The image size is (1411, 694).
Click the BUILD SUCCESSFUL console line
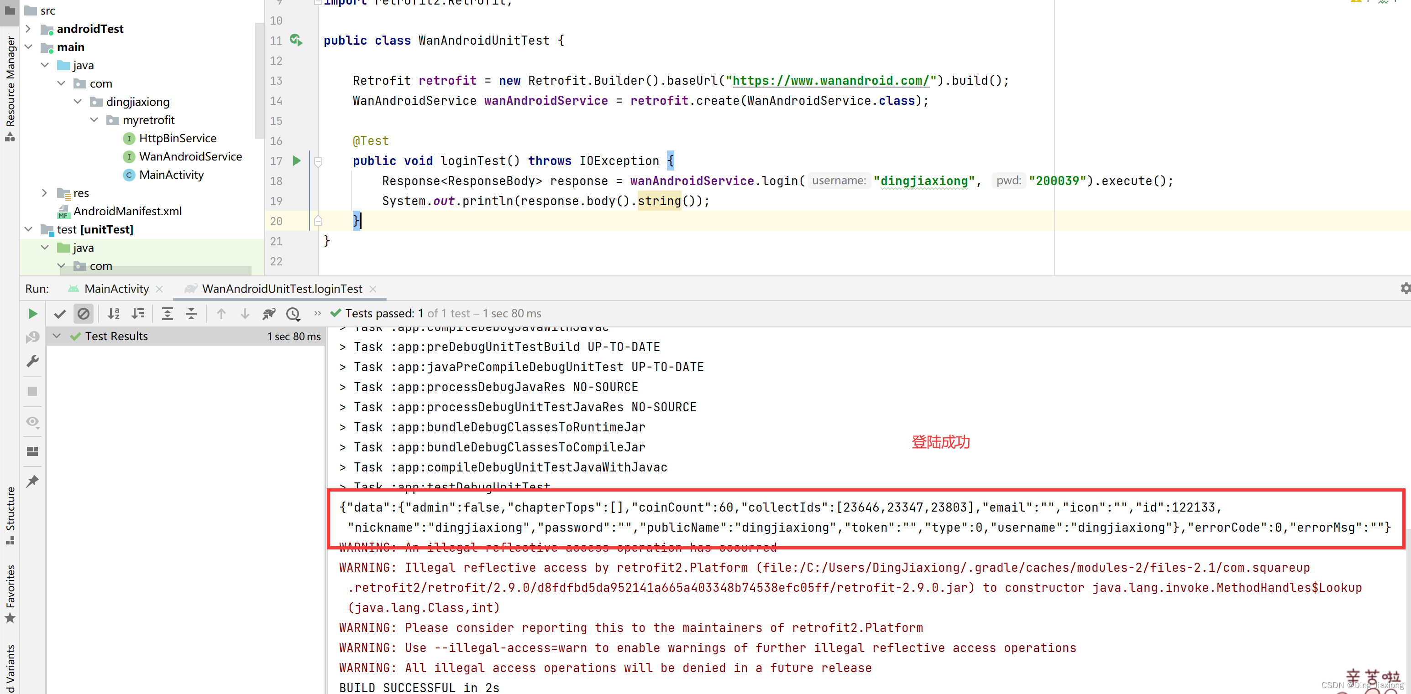(419, 688)
